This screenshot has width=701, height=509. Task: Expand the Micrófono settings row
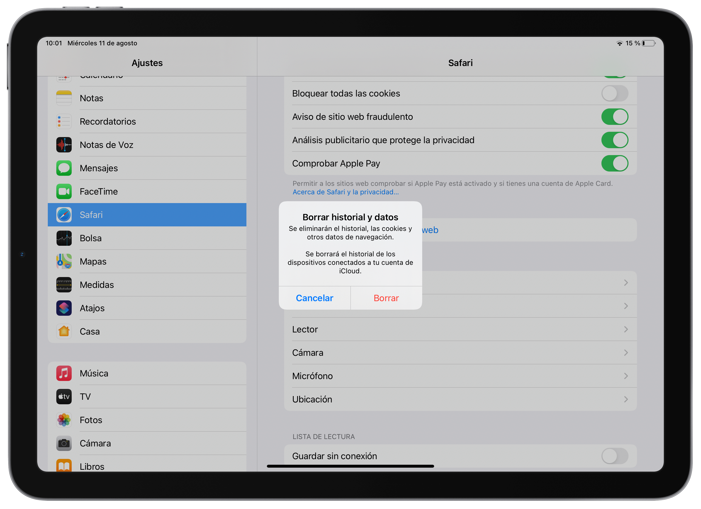[626, 376]
